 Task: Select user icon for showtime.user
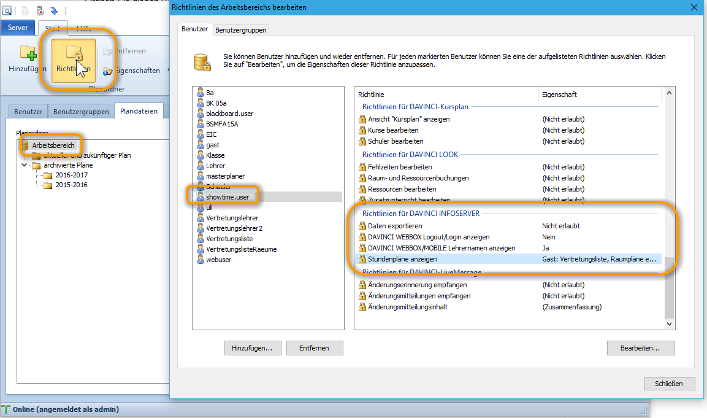[x=201, y=197]
